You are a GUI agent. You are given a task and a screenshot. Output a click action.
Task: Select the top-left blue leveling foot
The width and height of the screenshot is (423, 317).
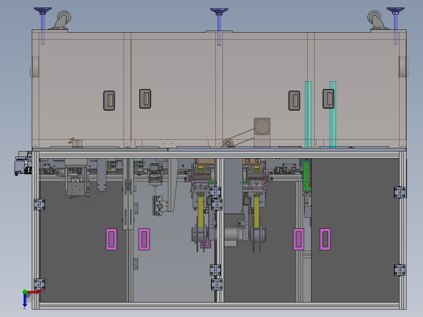[43, 26]
